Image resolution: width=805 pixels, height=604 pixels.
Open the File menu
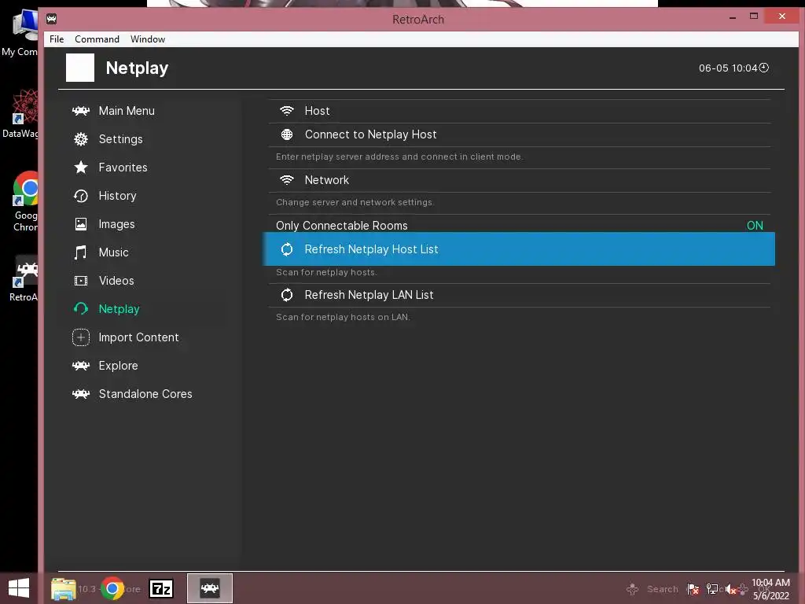[x=57, y=39]
